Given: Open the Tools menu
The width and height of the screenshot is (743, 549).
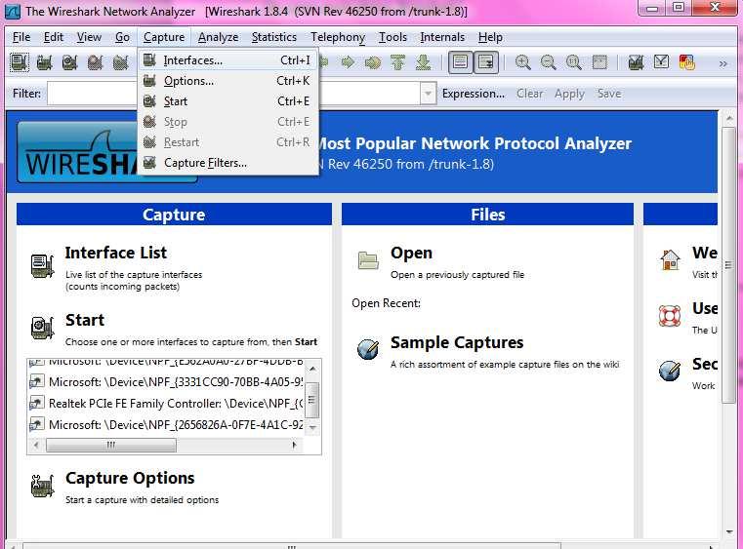Looking at the screenshot, I should coord(392,37).
